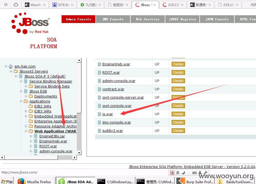Open the contract.war link
256x184 pixels.
pyautogui.click(x=113, y=89)
